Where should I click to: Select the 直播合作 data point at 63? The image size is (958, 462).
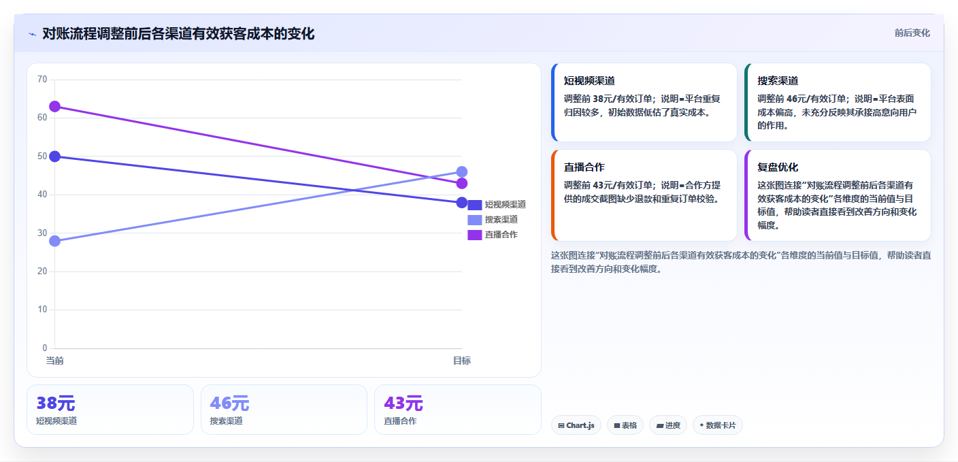click(x=55, y=107)
